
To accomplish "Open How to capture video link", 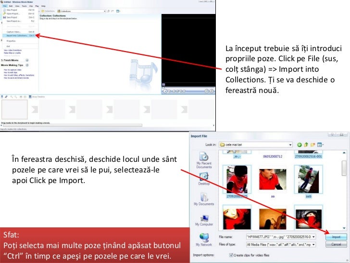I will (12, 70).
